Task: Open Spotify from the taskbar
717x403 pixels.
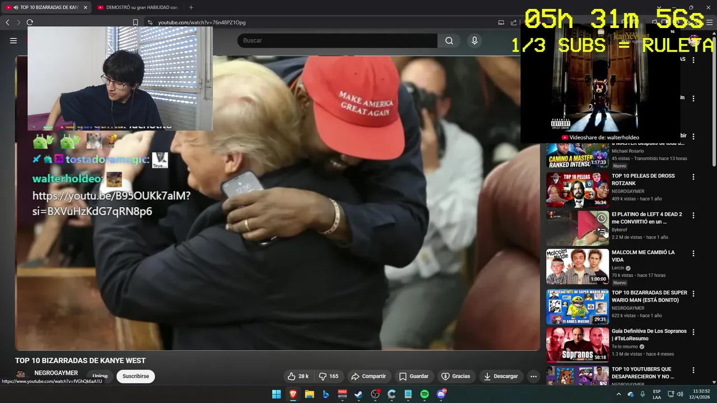Action: point(425,394)
